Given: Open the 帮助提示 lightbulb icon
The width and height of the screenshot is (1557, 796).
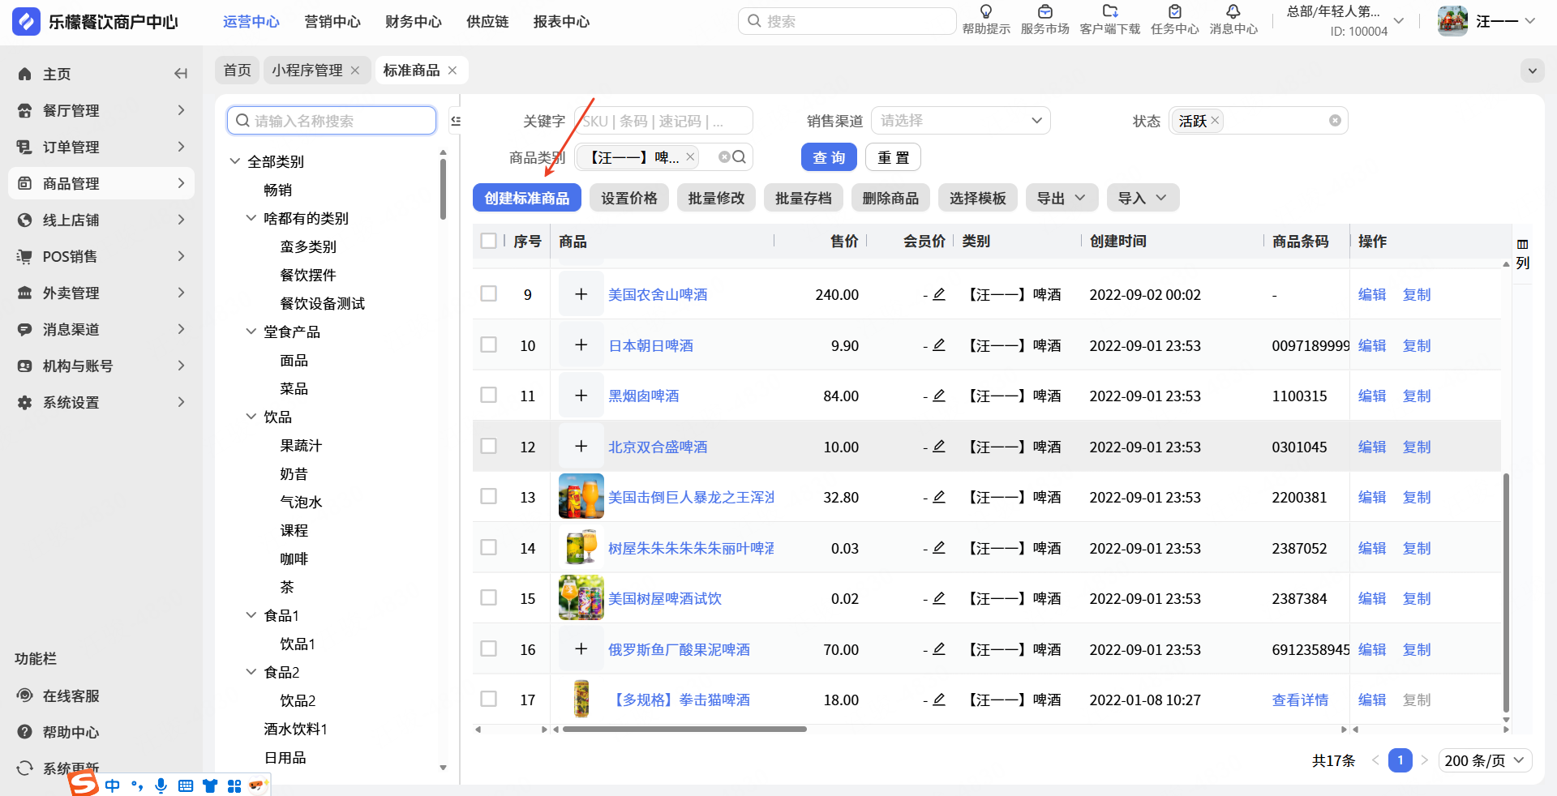Looking at the screenshot, I should [x=985, y=12].
